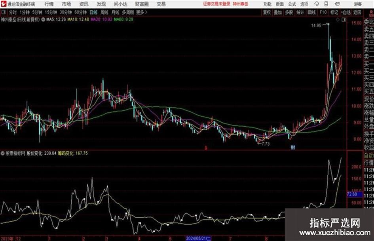Click the MA20: 10.92 label
The width and height of the screenshot is (374, 241).
point(101,19)
